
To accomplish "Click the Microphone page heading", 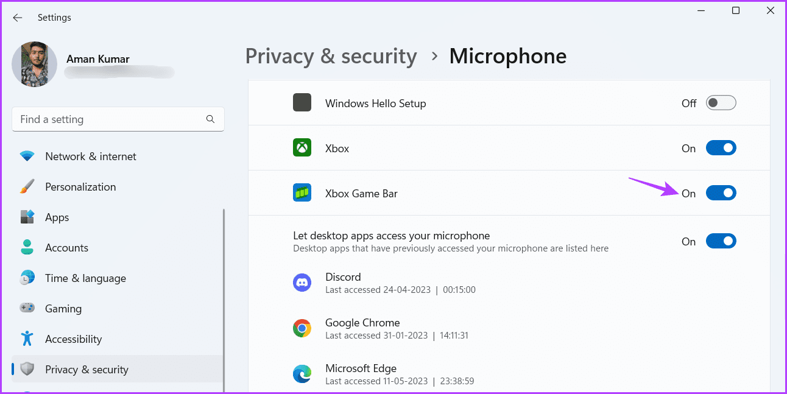I will pos(508,56).
